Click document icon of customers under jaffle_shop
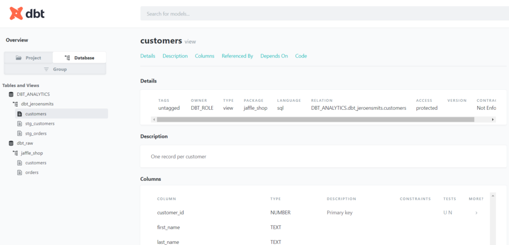 [x=19, y=163]
